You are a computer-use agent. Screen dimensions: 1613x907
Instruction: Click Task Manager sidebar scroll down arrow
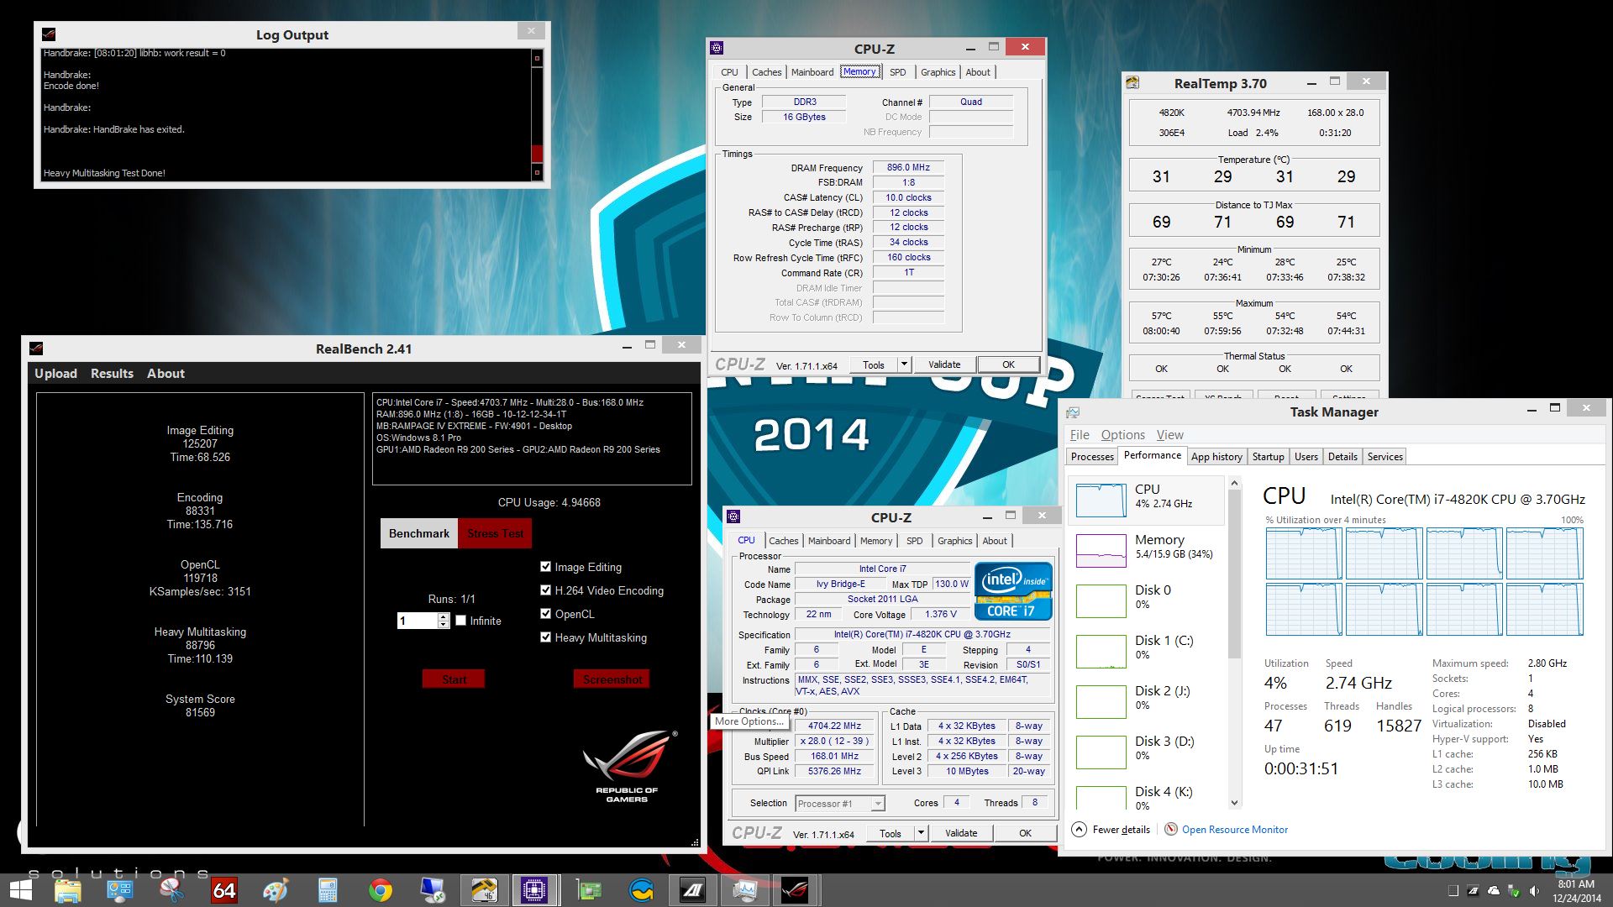tap(1234, 802)
